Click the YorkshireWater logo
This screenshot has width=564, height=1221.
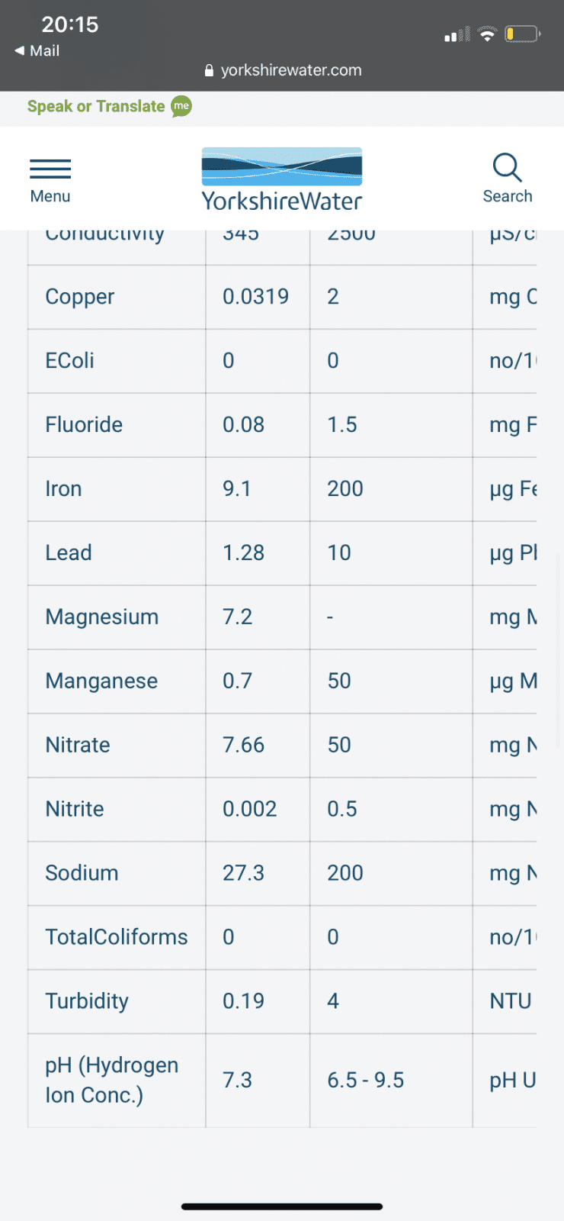pos(282,179)
